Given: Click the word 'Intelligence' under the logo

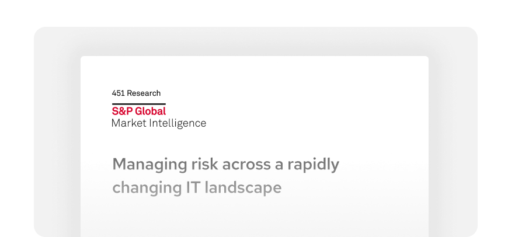Looking at the screenshot, I should tap(178, 123).
